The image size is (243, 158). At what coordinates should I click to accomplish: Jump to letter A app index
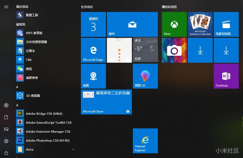tap(17, 105)
